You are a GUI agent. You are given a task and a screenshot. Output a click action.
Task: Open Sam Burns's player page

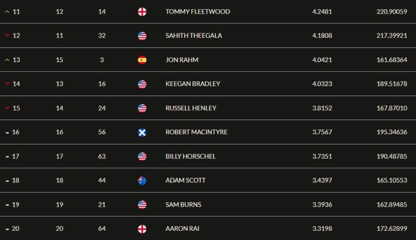click(183, 204)
